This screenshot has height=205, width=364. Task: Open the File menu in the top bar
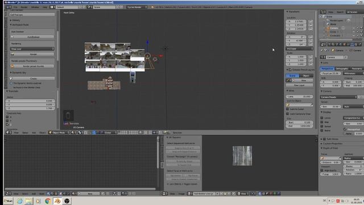coord(15,7)
